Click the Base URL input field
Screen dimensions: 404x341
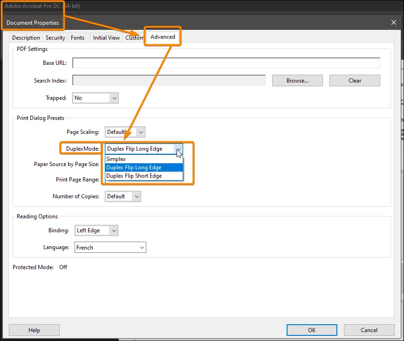tap(226, 63)
